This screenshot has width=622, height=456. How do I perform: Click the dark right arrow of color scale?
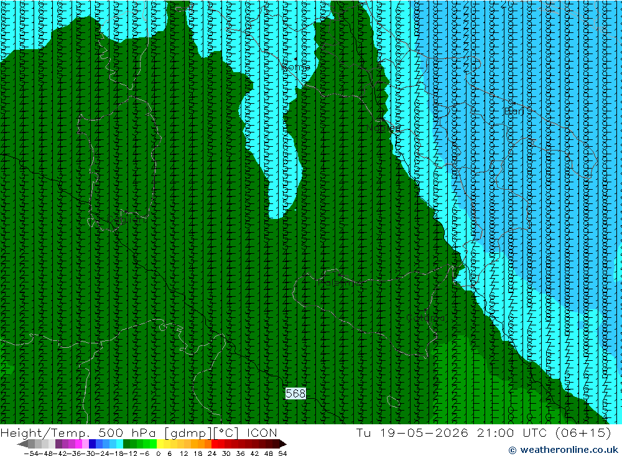(x=282, y=444)
